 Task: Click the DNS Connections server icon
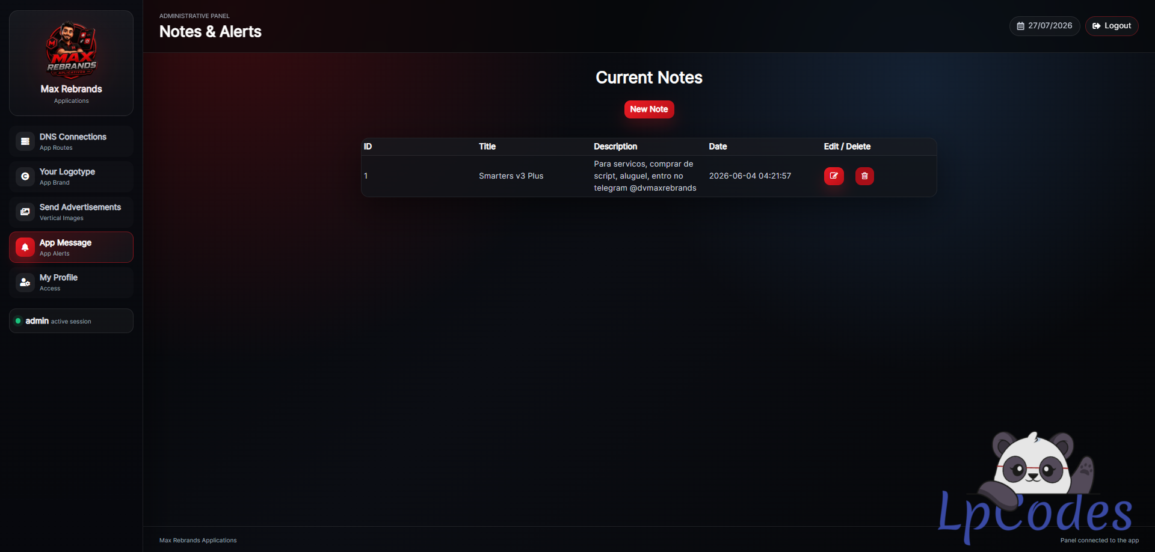tap(25, 141)
